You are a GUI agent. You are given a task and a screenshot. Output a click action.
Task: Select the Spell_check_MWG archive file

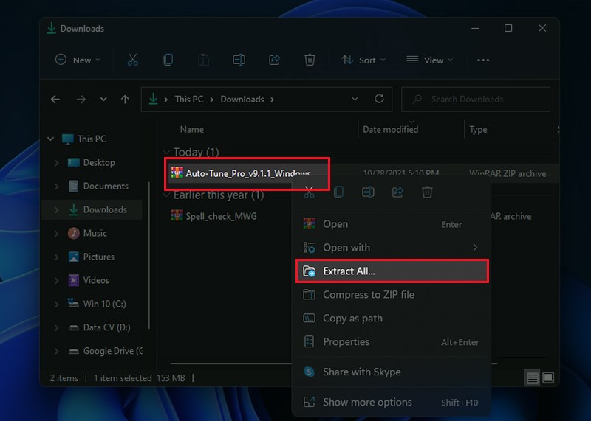pyautogui.click(x=221, y=216)
